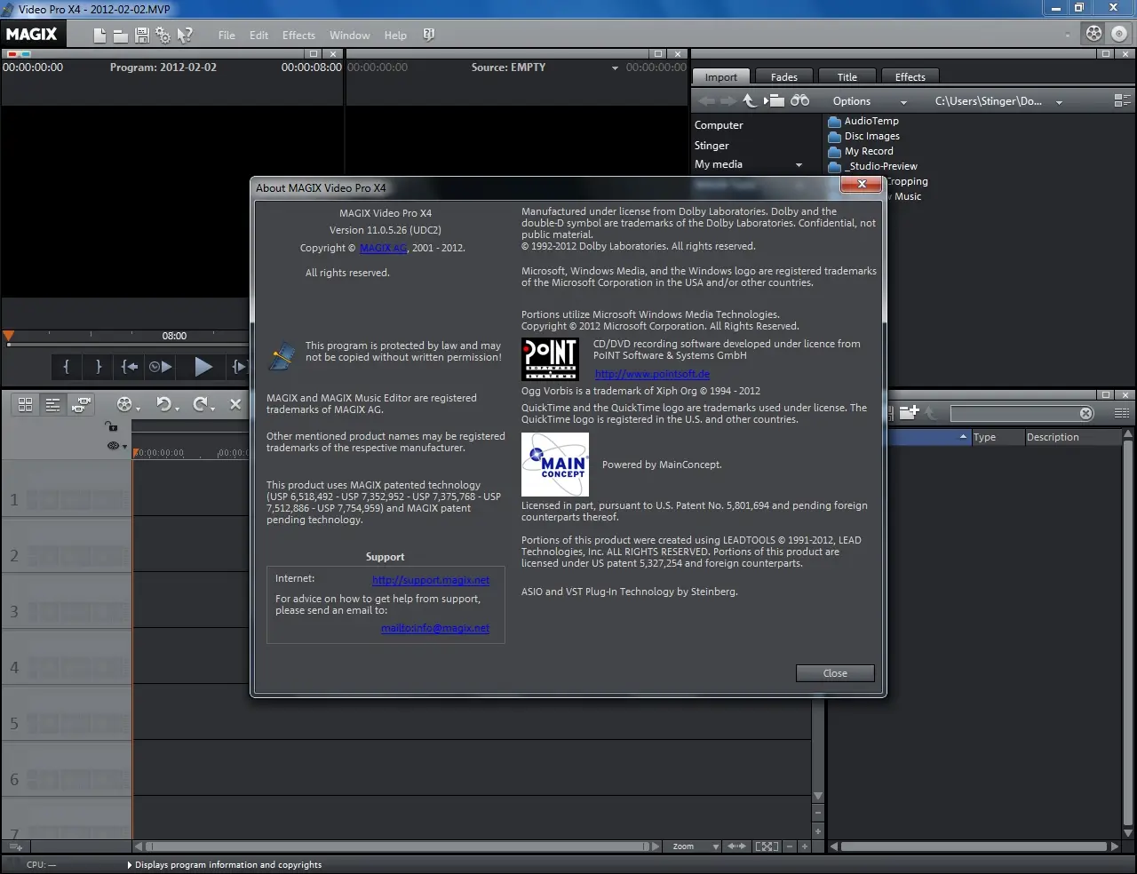Switch to multicam mode with the cameras icon
Viewport: 1137px width, 874px height.
click(x=81, y=405)
